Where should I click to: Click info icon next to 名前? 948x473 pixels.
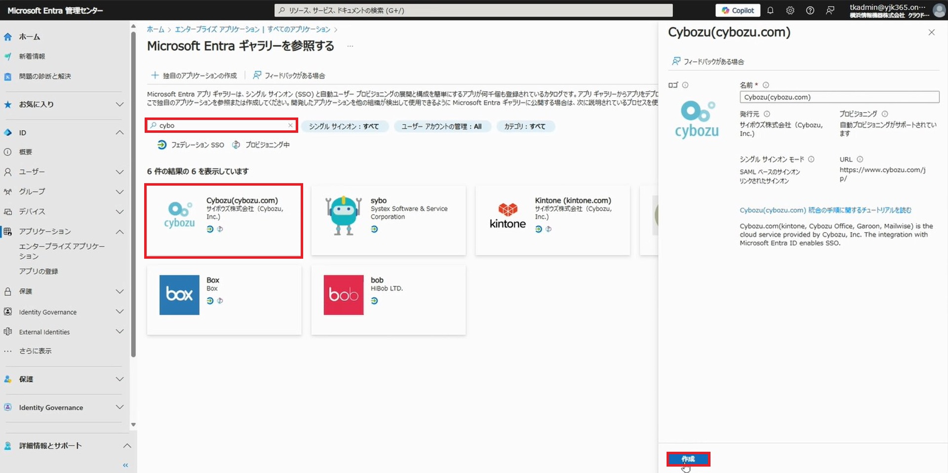point(766,85)
